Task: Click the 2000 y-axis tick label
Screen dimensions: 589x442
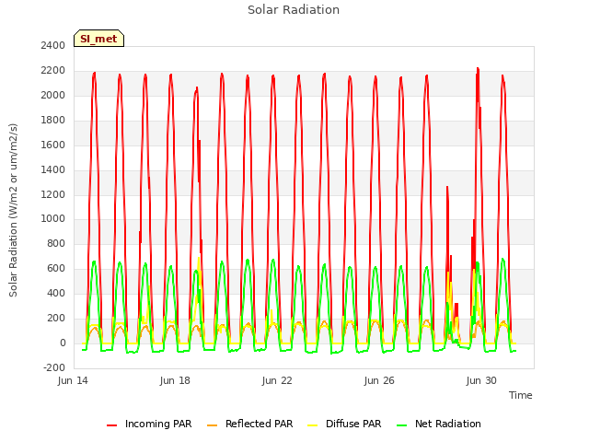Action: coord(53,96)
